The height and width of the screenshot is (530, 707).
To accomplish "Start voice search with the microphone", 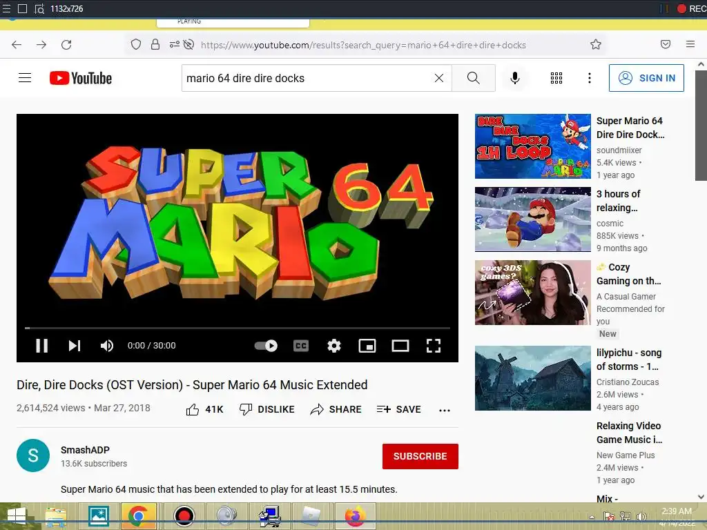I will (515, 78).
